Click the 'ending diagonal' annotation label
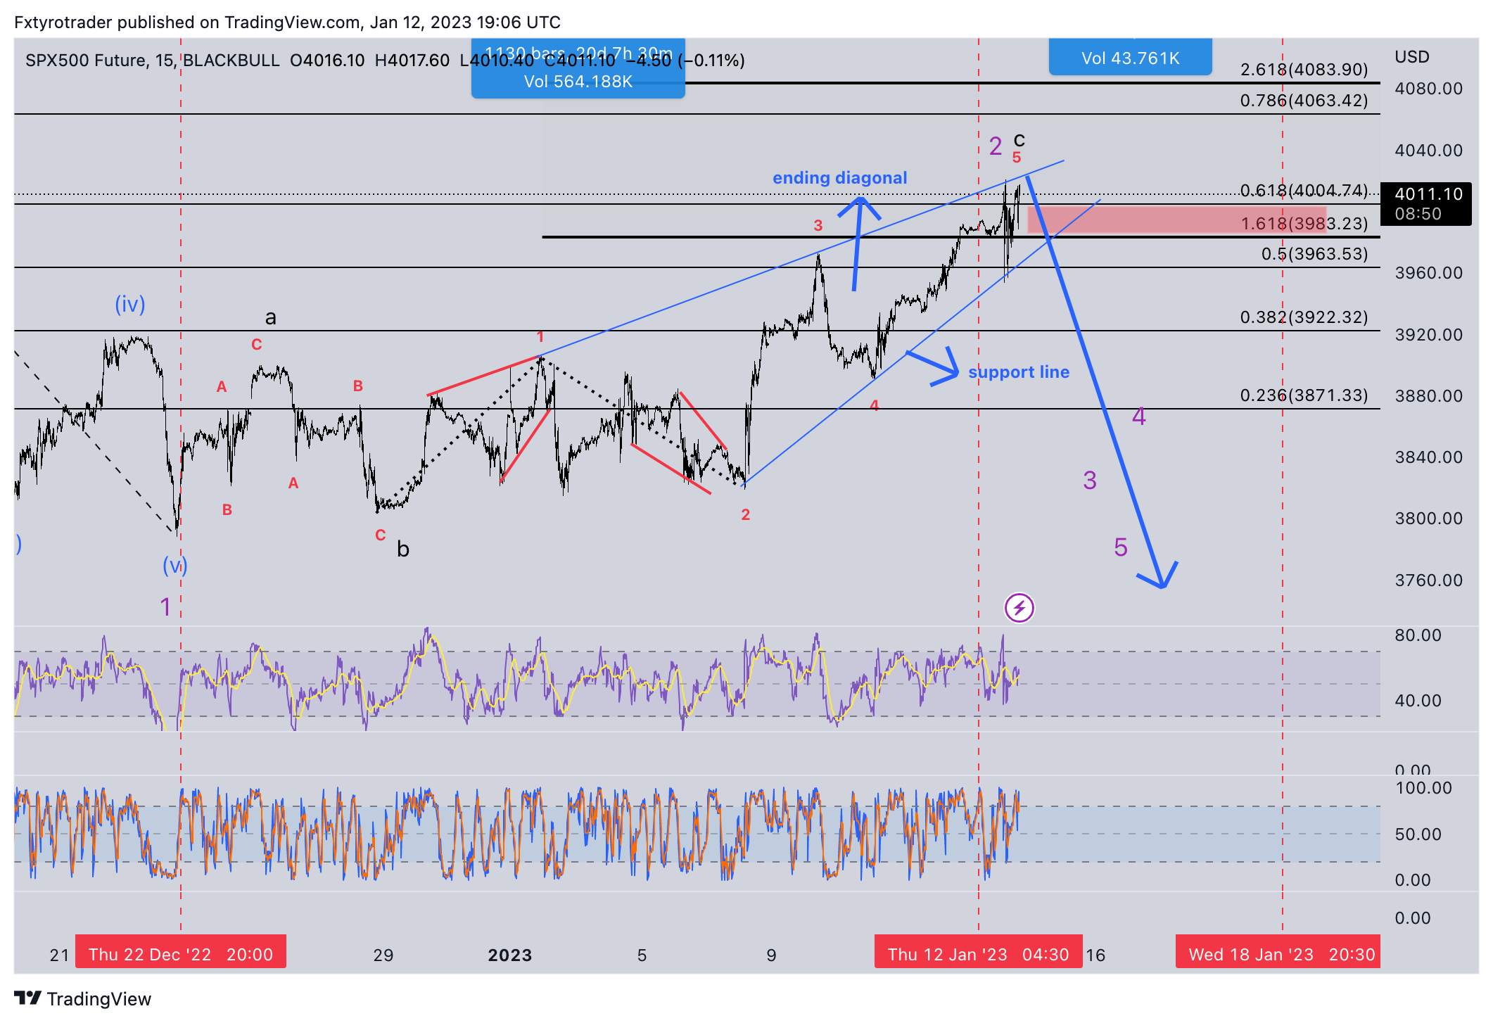Viewport: 1493px width, 1023px height. [840, 178]
